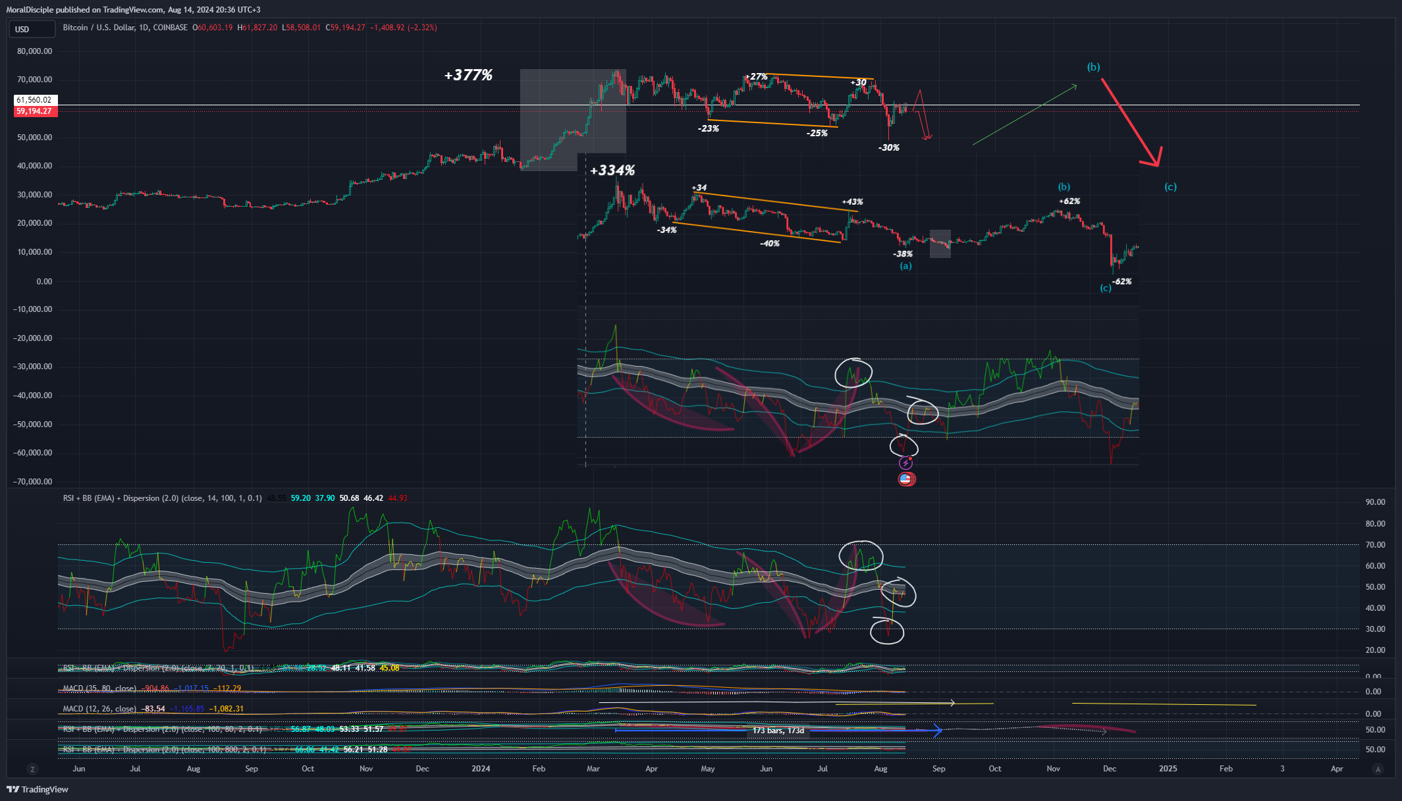1402x801 pixels.
Task: Click the 2025 label on the time axis
Action: 1168,769
